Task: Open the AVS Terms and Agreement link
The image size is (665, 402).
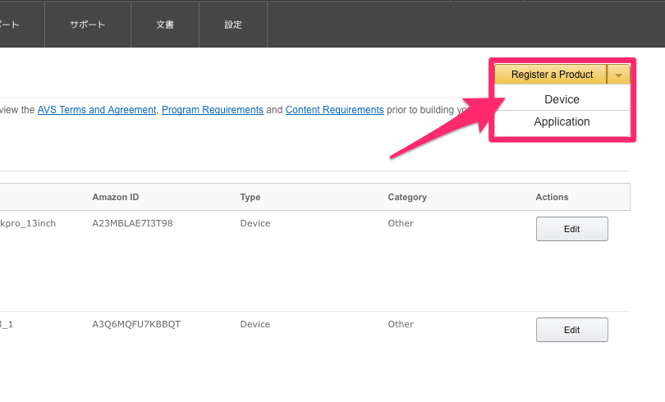Action: pos(97,110)
